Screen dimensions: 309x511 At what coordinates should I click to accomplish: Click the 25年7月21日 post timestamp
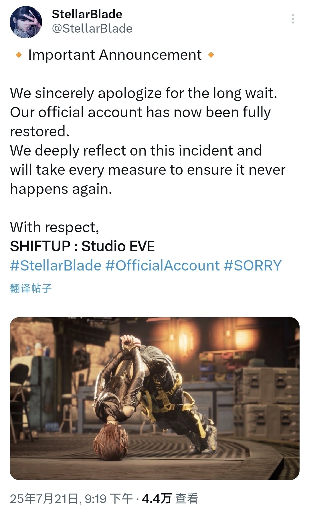pyautogui.click(x=72, y=499)
